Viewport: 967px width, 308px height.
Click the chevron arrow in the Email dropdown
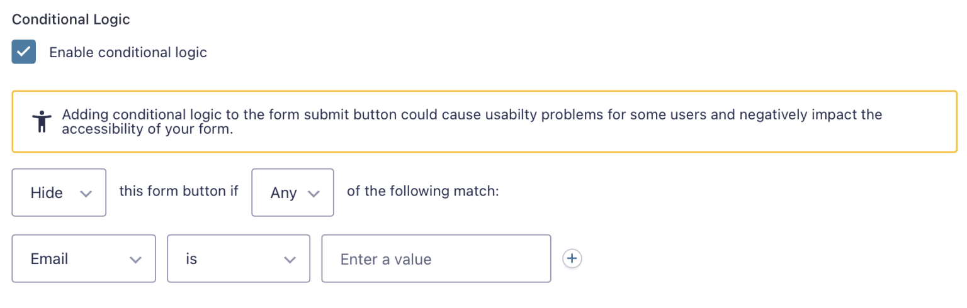[135, 260]
